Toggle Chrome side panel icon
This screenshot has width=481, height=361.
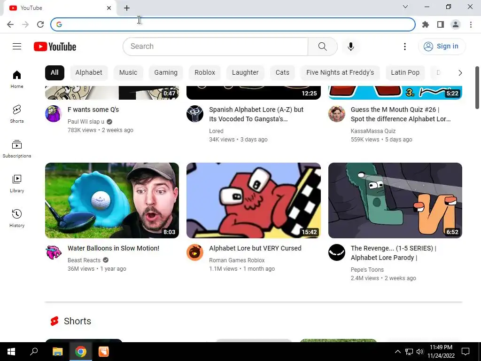[x=441, y=24]
